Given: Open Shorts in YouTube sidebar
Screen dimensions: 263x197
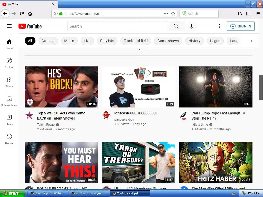Looking at the screenshot, I should pos(9,82).
